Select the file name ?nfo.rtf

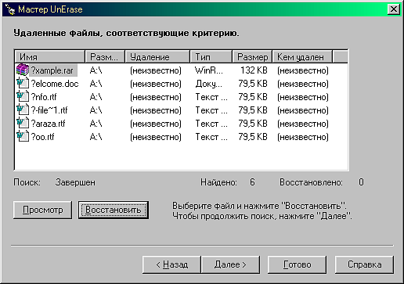[44, 97]
